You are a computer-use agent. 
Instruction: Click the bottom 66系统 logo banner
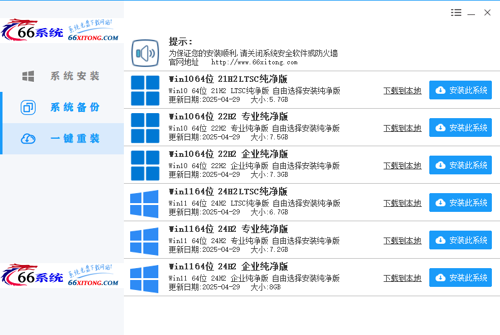coord(61,276)
